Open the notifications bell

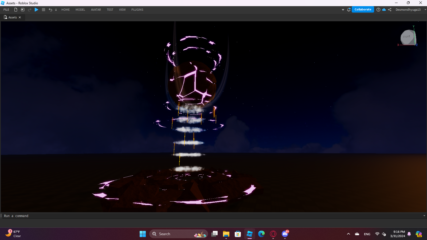pyautogui.click(x=349, y=10)
